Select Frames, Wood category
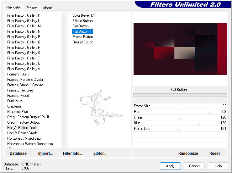This screenshot has height=173, width=232. click(18, 96)
